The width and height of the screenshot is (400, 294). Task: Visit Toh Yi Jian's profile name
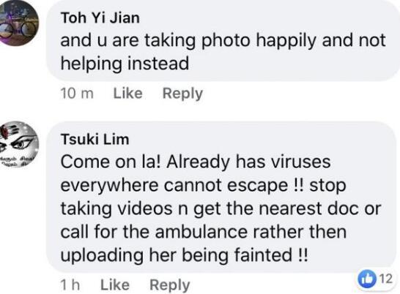100,18
